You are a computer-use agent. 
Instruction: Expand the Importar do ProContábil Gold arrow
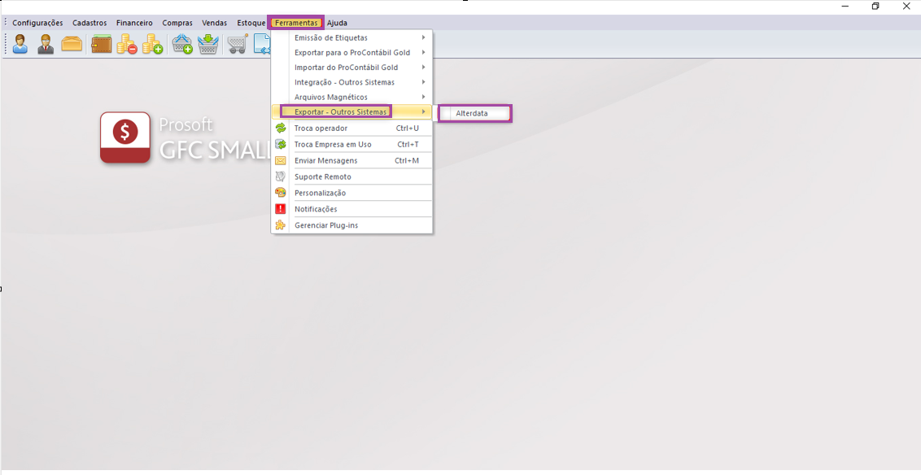(x=423, y=67)
